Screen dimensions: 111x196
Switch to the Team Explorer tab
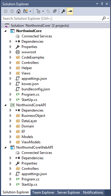point(43,192)
